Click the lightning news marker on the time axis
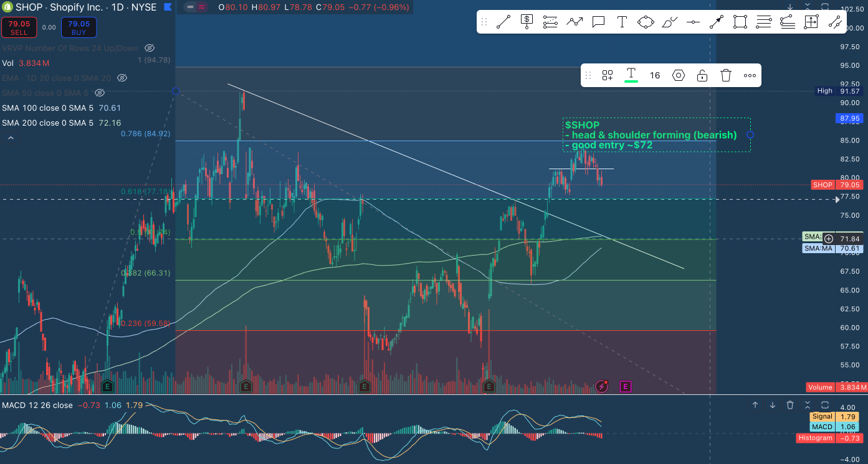The height and width of the screenshot is (464, 868). click(x=602, y=386)
